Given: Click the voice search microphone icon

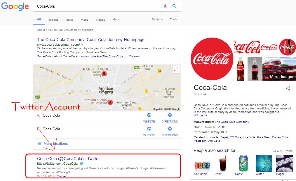Looking at the screenshot, I should click(165, 6).
